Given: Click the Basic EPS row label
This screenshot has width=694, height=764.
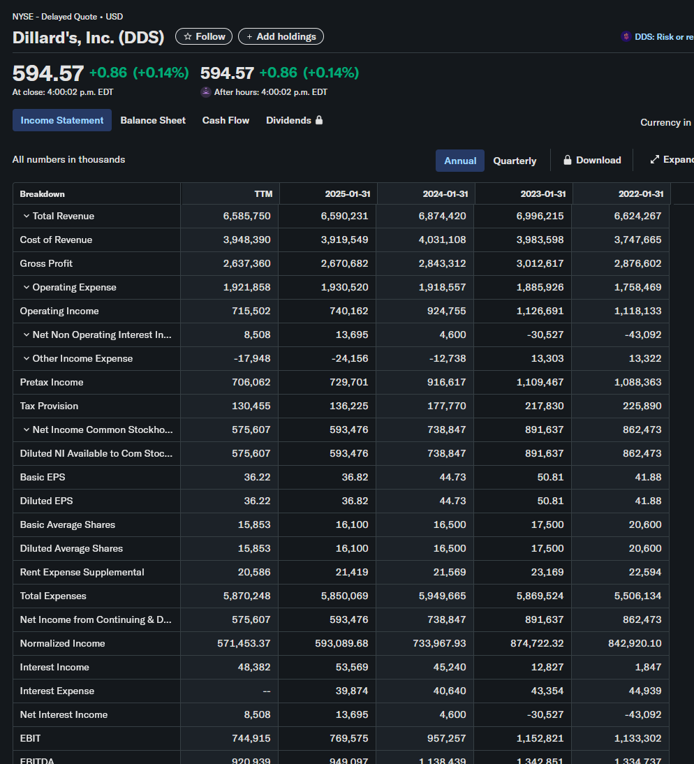Looking at the screenshot, I should point(43,477).
